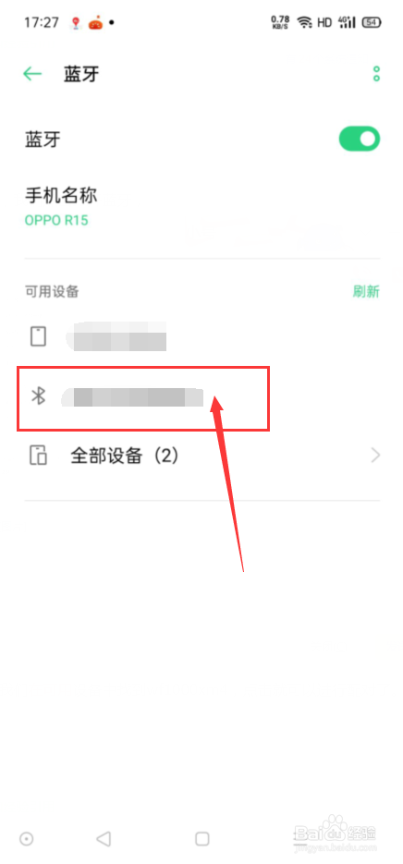The image size is (403, 864).
Task: Tap the green back arrow
Action: coord(32,74)
